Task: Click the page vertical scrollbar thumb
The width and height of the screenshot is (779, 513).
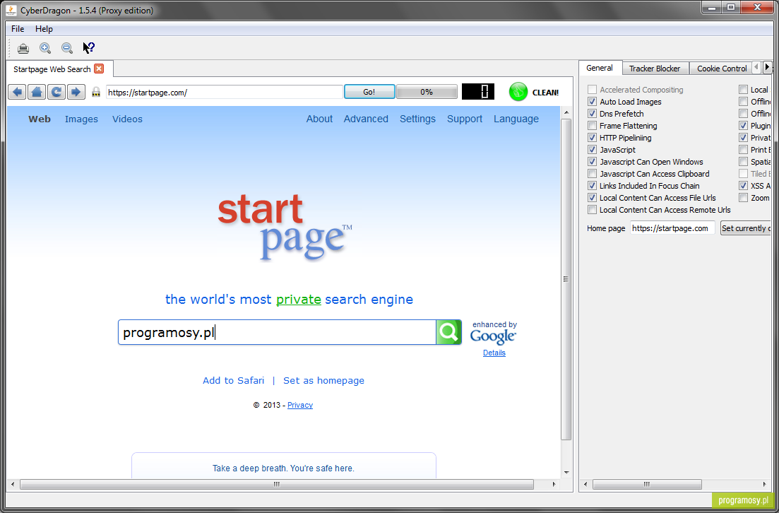Action: tap(566, 279)
